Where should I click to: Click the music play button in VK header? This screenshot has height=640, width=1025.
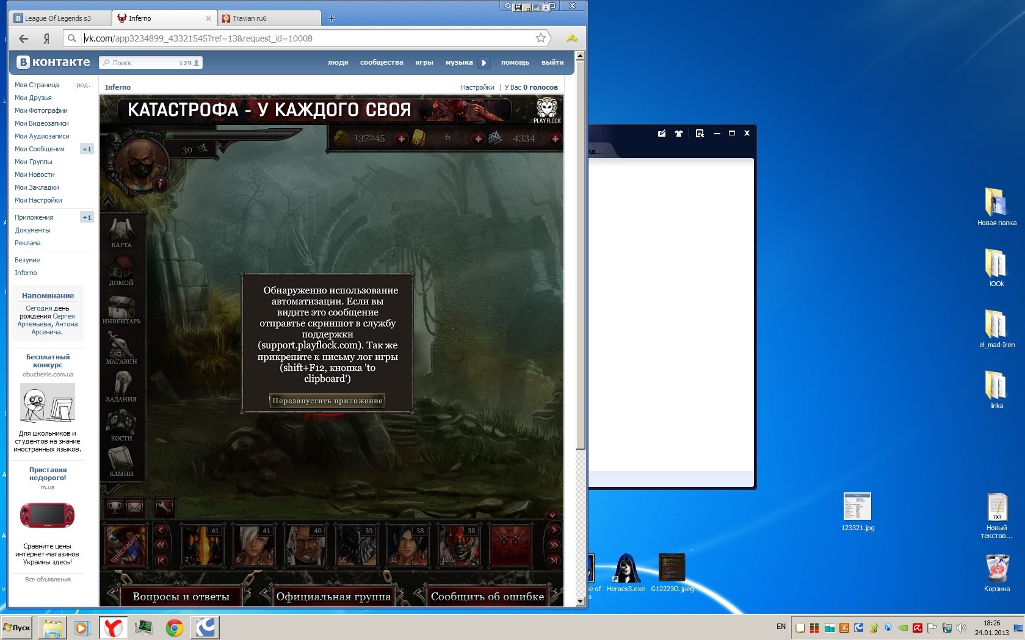coord(484,62)
